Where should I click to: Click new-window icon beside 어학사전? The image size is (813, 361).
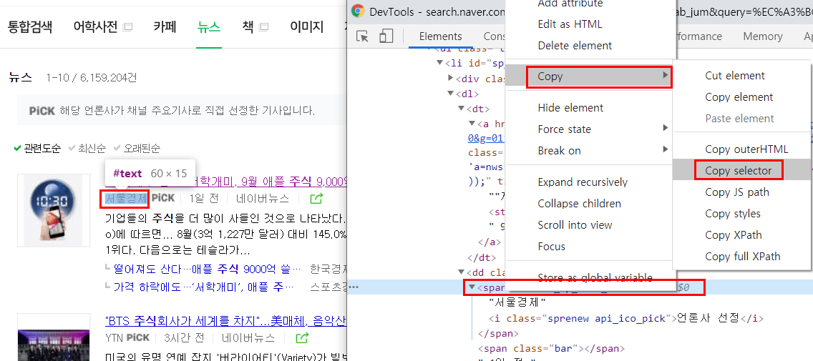pos(128,27)
